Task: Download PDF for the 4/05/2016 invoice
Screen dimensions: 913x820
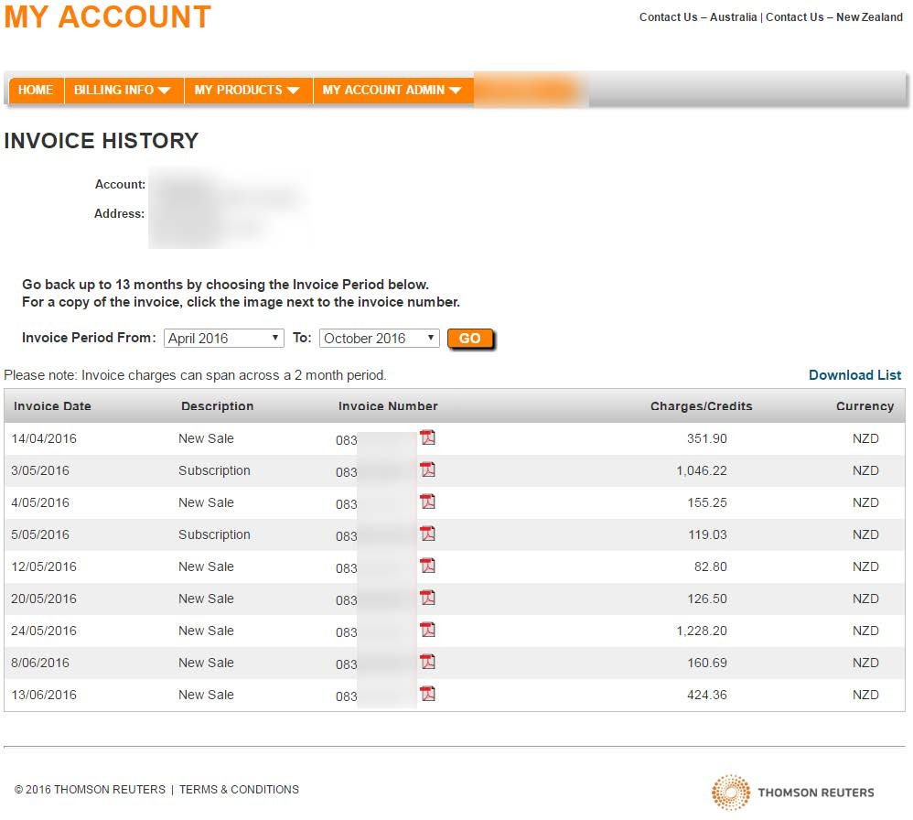Action: coord(427,502)
